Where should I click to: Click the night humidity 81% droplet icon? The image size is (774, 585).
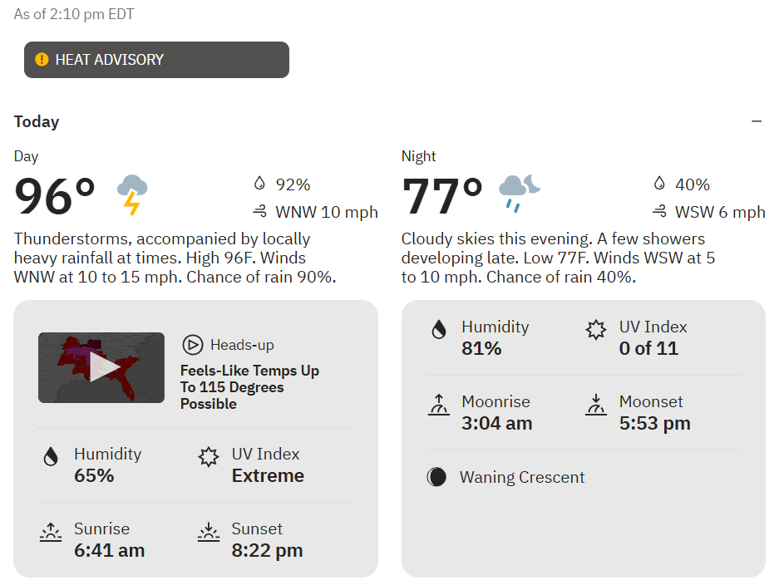coord(438,330)
